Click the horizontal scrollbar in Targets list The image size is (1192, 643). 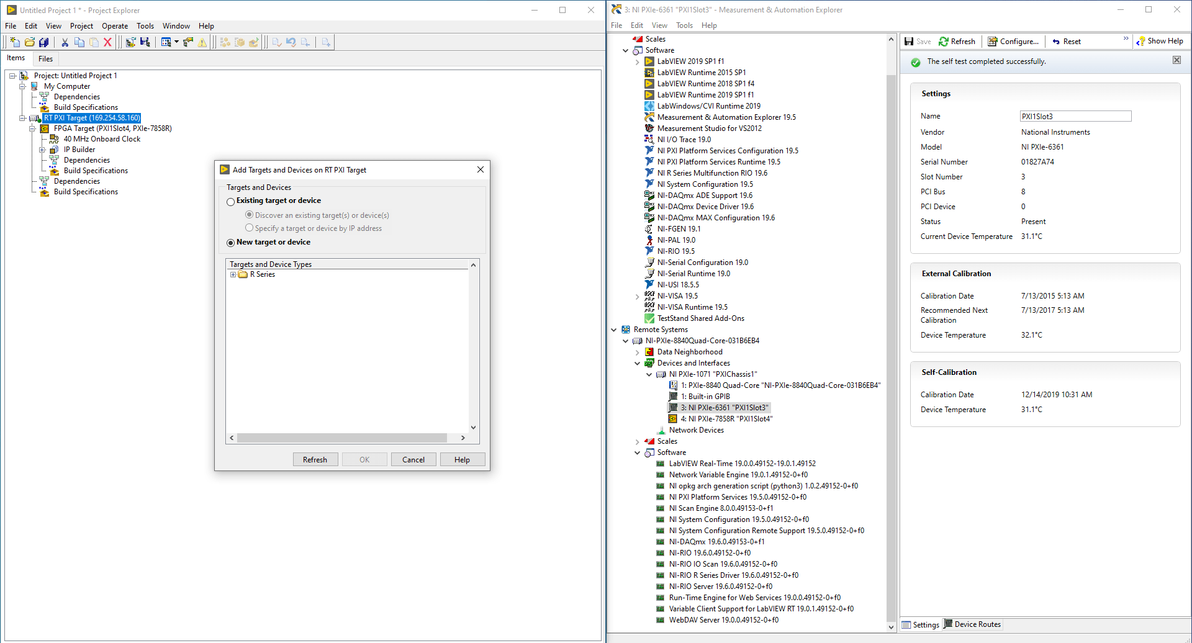point(342,438)
